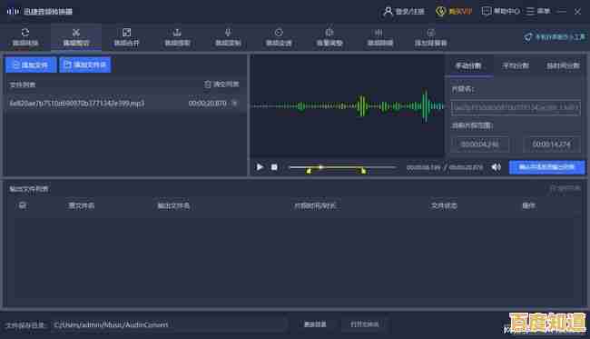Click the rocket promotion link at top right

click(x=555, y=36)
